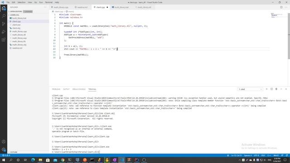
Task: Click the Spaces: 4 indentation status item
Action: click(x=248, y=155)
